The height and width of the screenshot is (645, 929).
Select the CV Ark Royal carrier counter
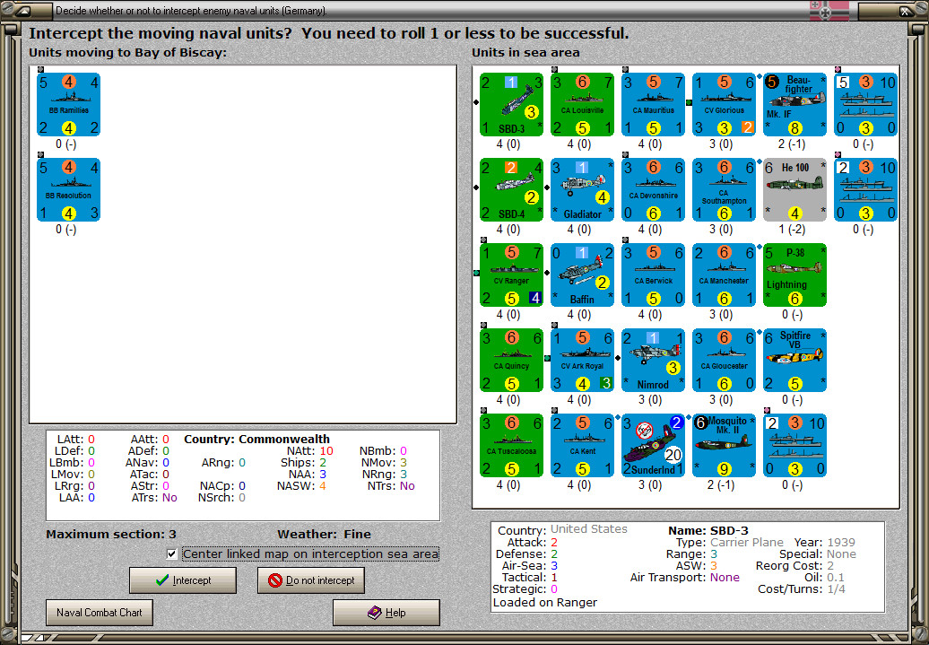pyautogui.click(x=582, y=361)
